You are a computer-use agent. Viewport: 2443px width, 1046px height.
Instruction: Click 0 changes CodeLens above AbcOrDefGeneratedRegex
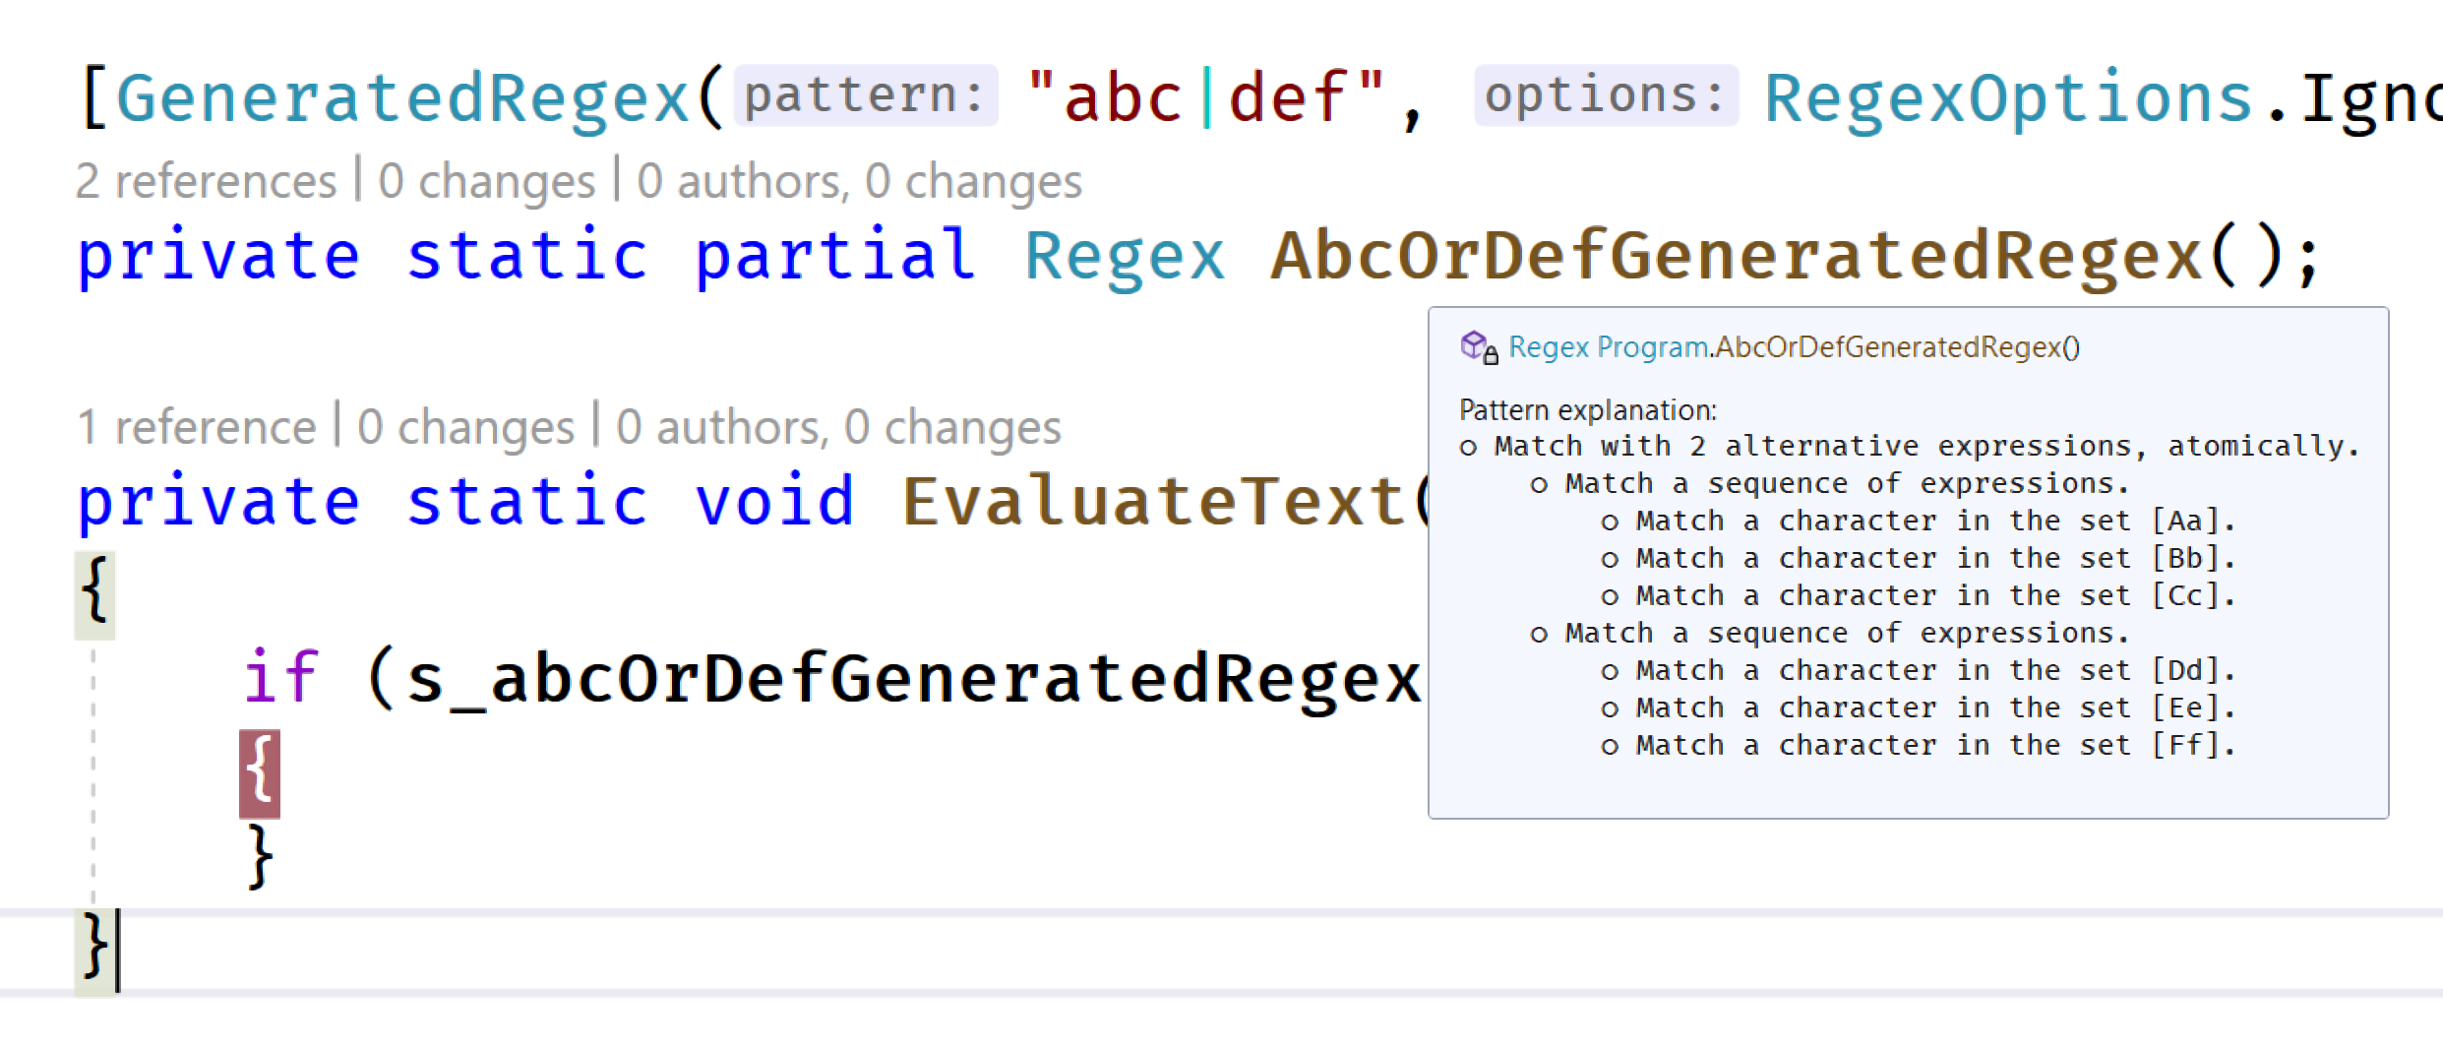pyautogui.click(x=484, y=179)
